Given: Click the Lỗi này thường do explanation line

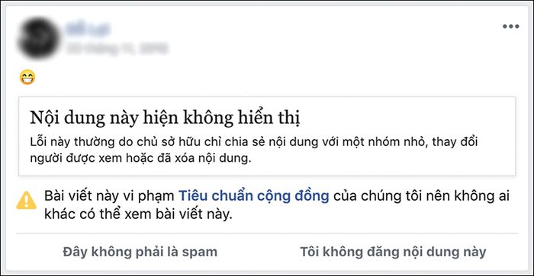Looking at the screenshot, I should 254,141.
